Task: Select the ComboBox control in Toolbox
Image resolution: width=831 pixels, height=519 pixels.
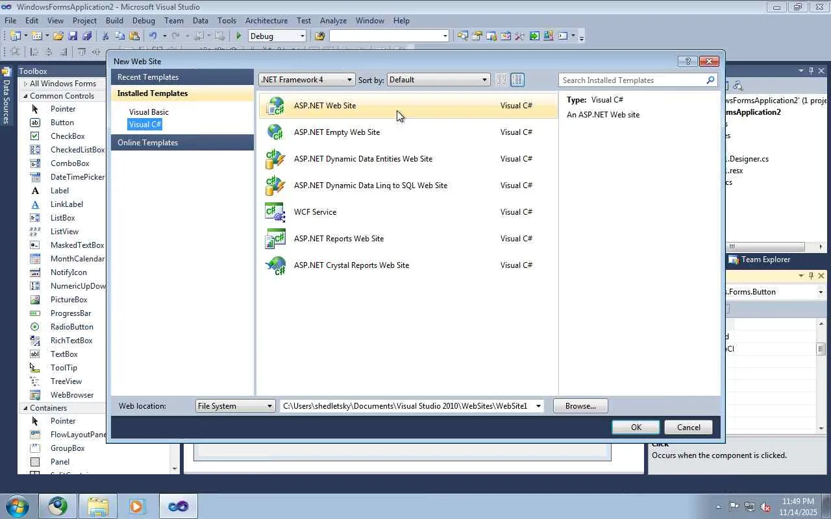Action: click(x=69, y=163)
